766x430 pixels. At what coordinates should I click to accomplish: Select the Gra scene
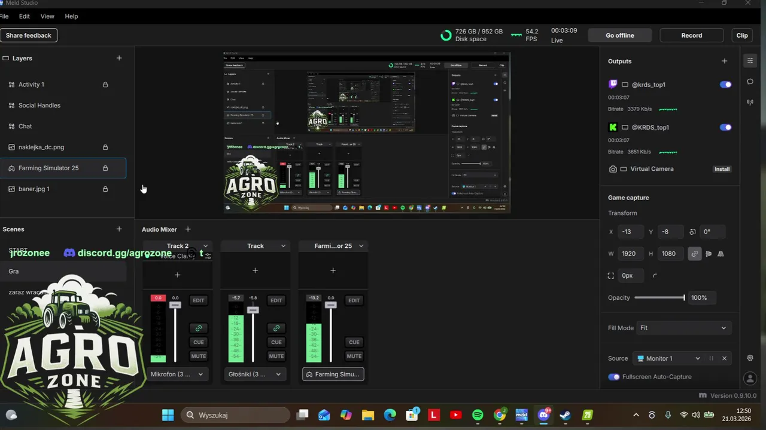[x=63, y=271]
